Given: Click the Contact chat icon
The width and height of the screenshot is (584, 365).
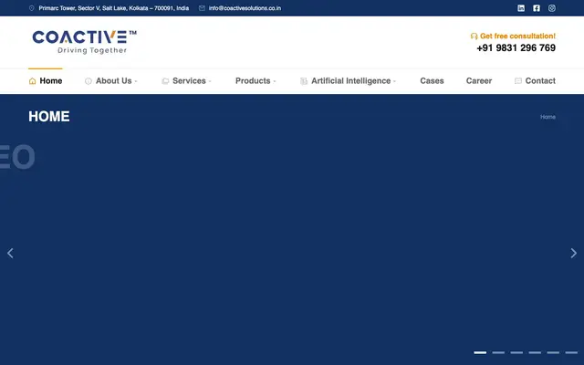Looking at the screenshot, I should (518, 81).
